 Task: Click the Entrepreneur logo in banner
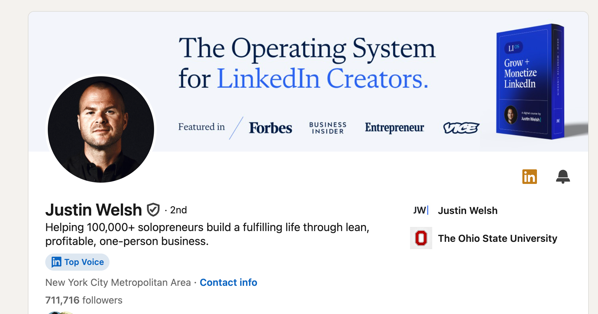point(395,128)
